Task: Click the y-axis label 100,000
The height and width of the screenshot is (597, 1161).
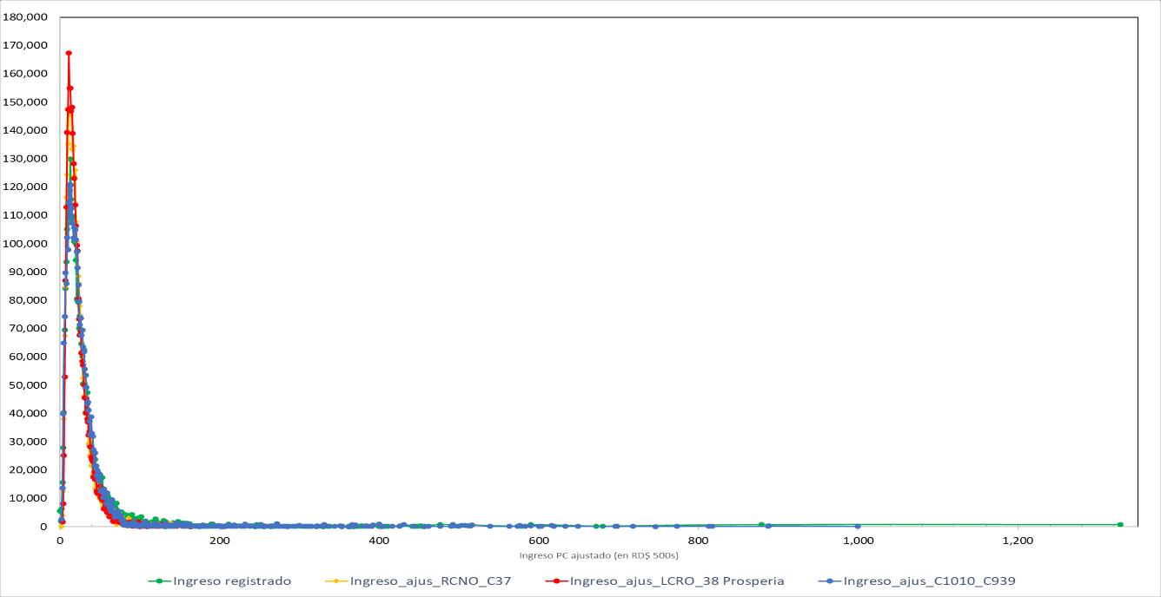Action: [24, 244]
